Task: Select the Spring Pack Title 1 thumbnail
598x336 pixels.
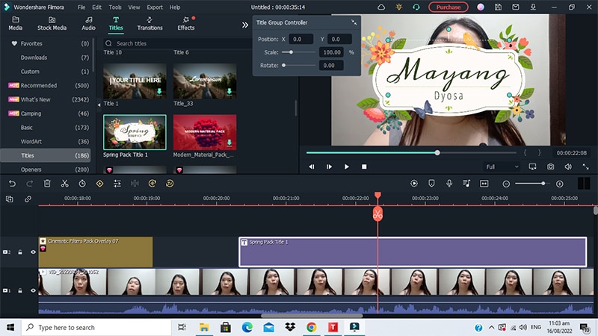Action: coord(135,132)
